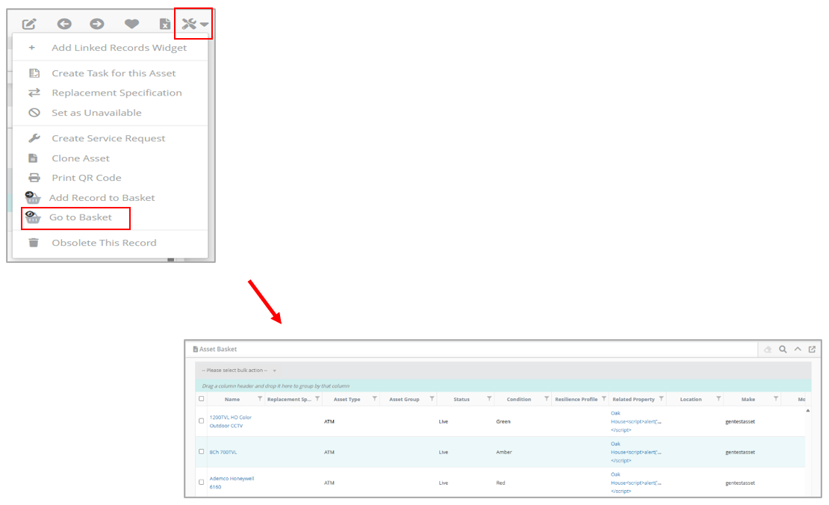Click the search magnifier in Asset Basket header
This screenshot has width=829, height=505.
click(783, 350)
